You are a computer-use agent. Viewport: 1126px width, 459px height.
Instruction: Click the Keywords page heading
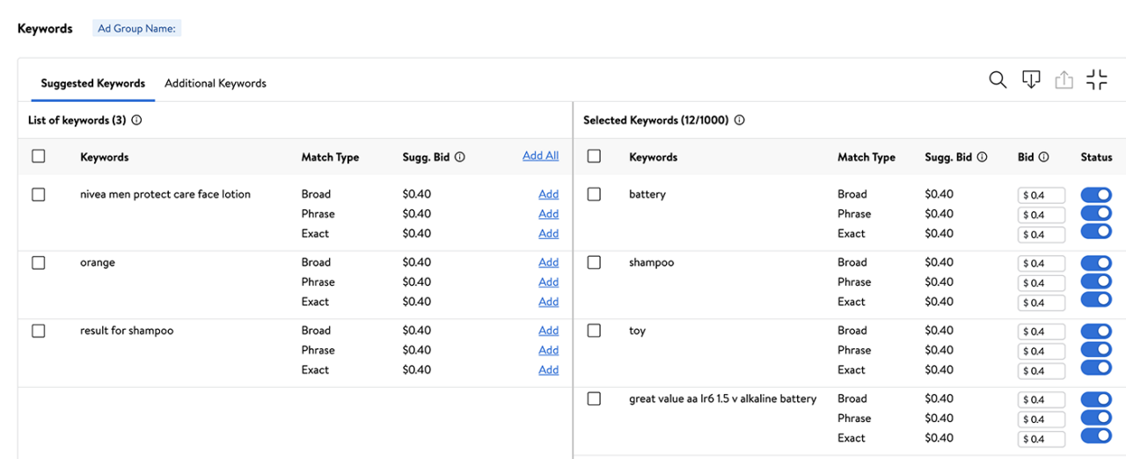pos(45,28)
